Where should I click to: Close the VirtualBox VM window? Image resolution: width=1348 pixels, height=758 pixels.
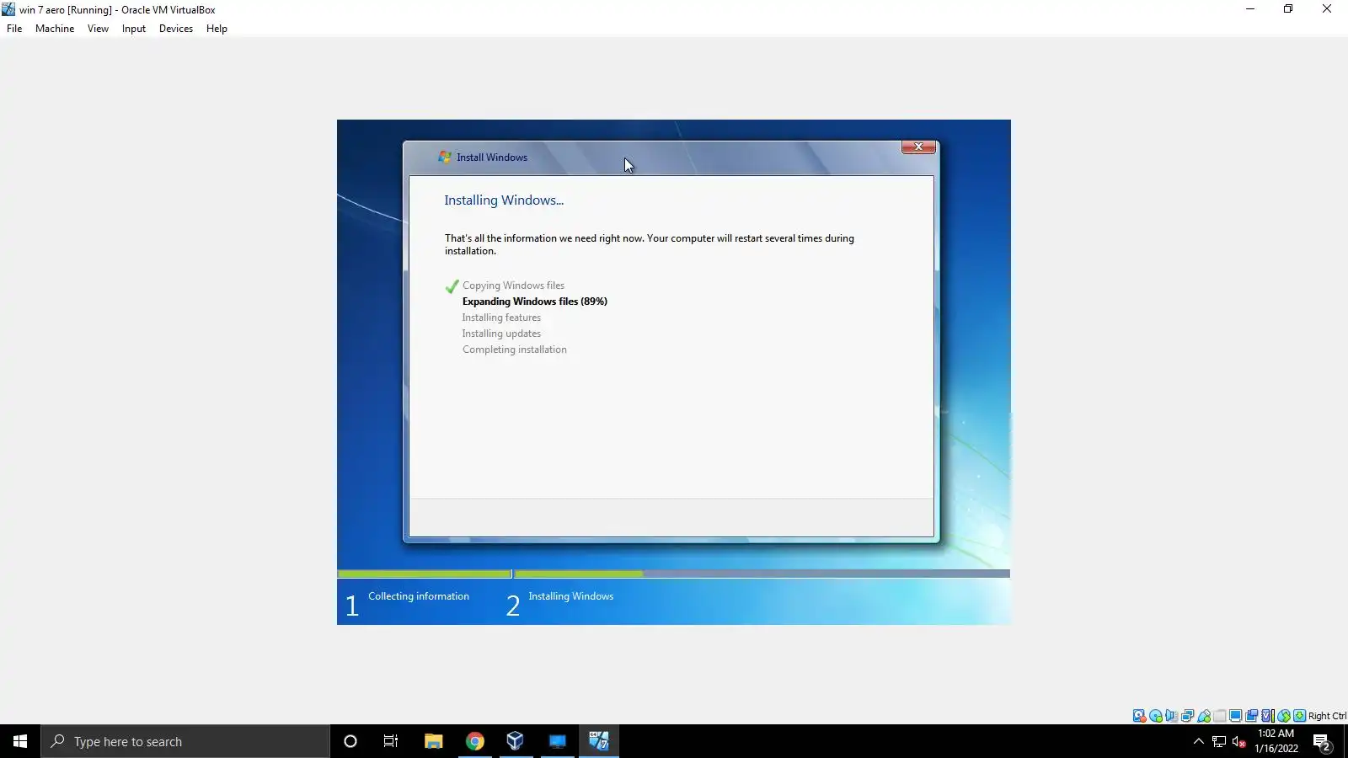point(1327,9)
